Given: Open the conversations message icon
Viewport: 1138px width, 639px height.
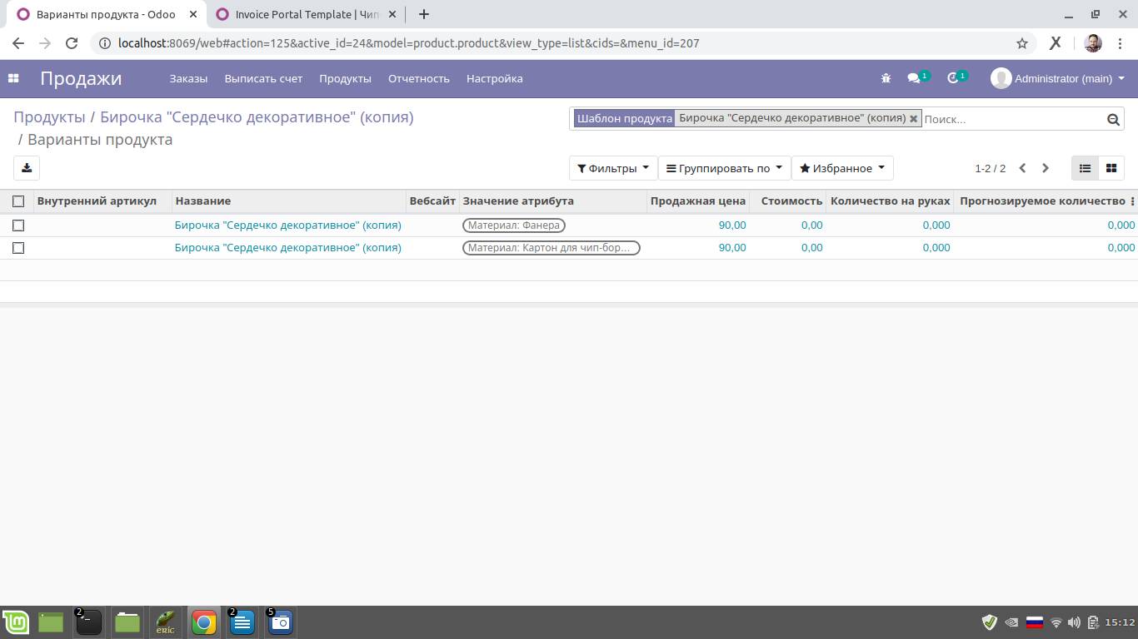Looking at the screenshot, I should point(915,78).
